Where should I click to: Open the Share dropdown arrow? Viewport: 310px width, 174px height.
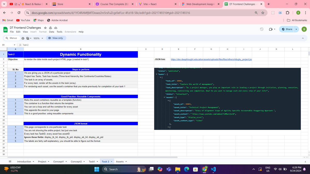(296, 29)
